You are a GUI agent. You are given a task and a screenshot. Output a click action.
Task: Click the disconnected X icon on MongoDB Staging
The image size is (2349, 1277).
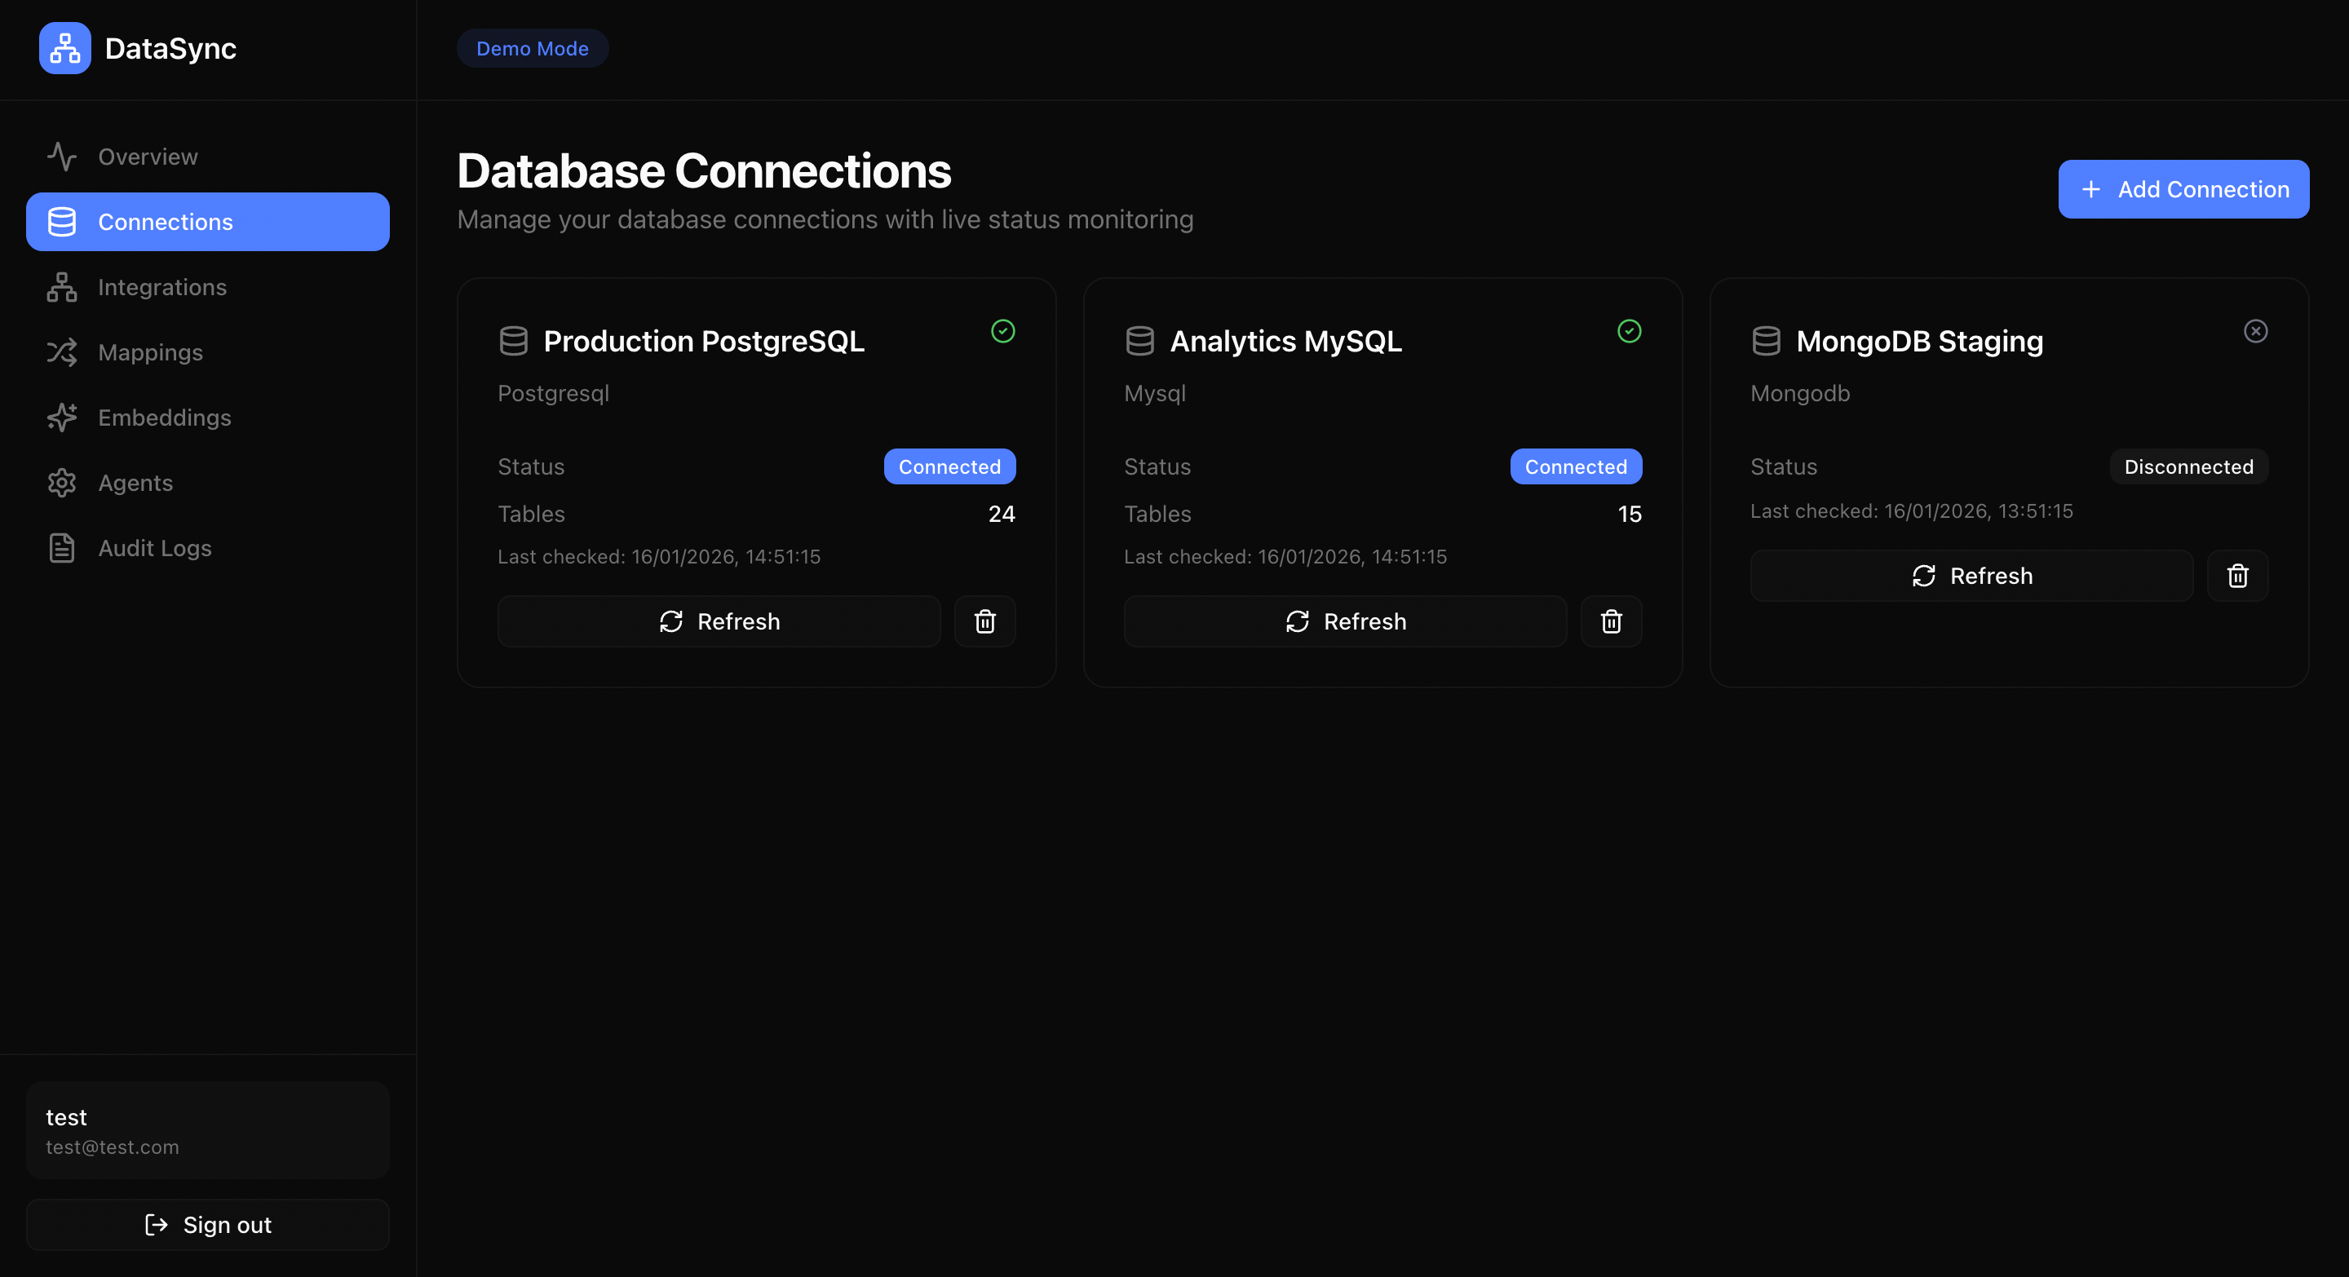point(2255,331)
